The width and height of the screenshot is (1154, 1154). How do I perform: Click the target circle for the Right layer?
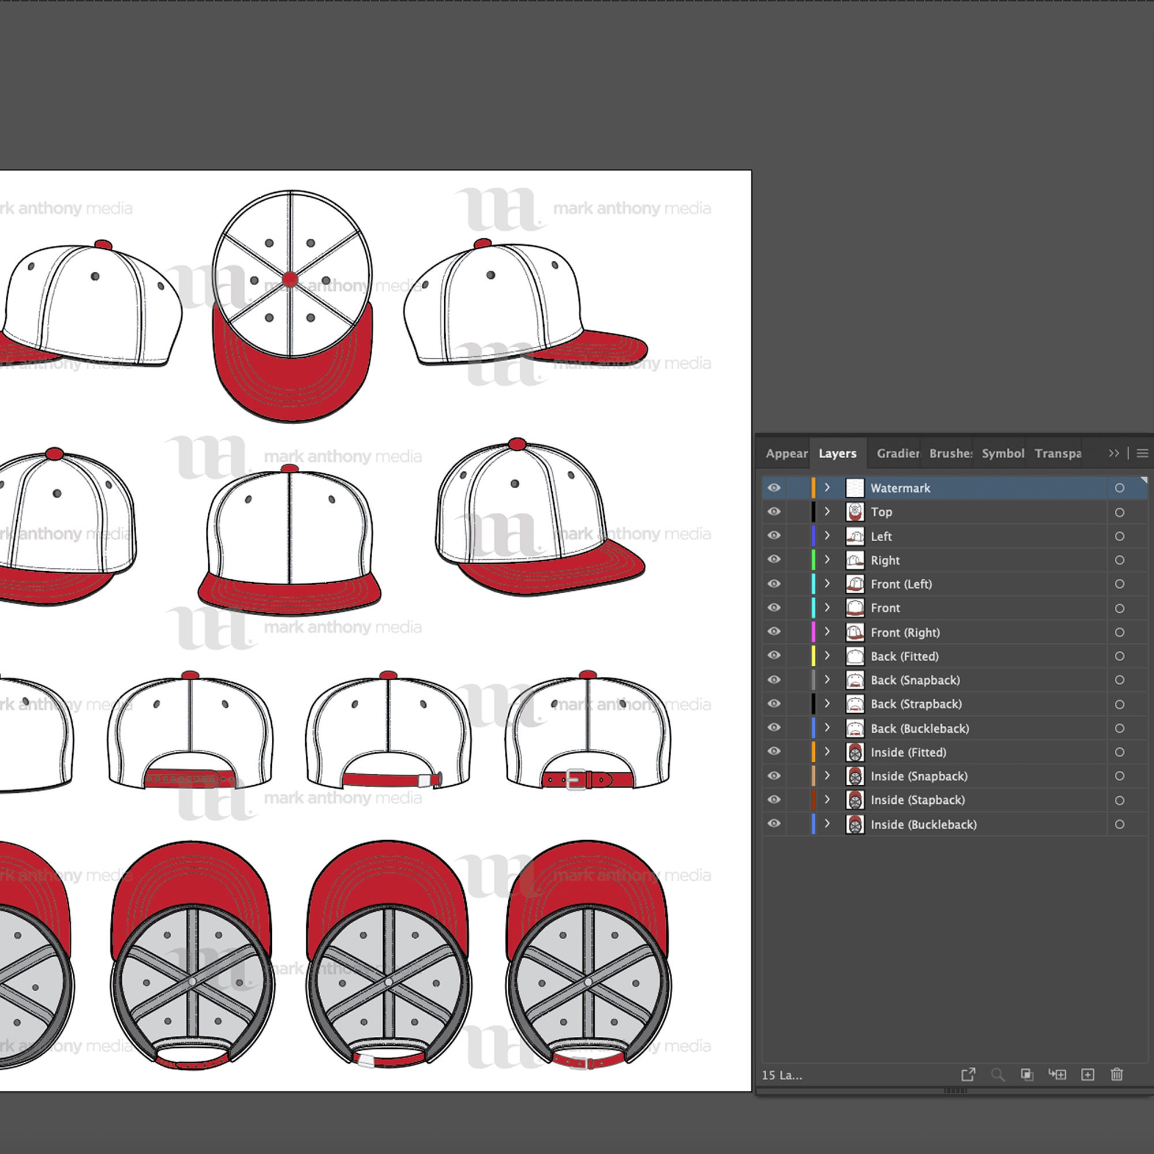coord(1119,560)
